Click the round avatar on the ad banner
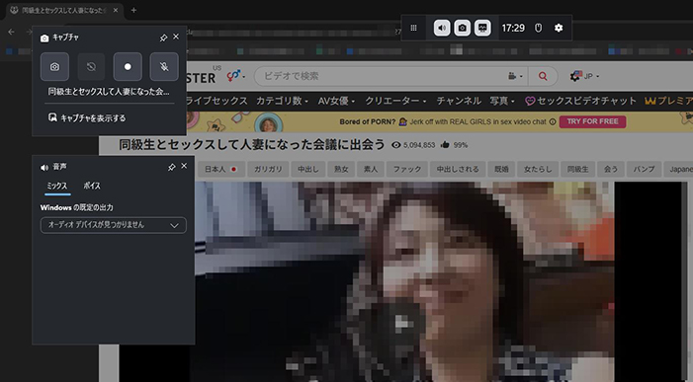The height and width of the screenshot is (382, 693). pos(268,123)
